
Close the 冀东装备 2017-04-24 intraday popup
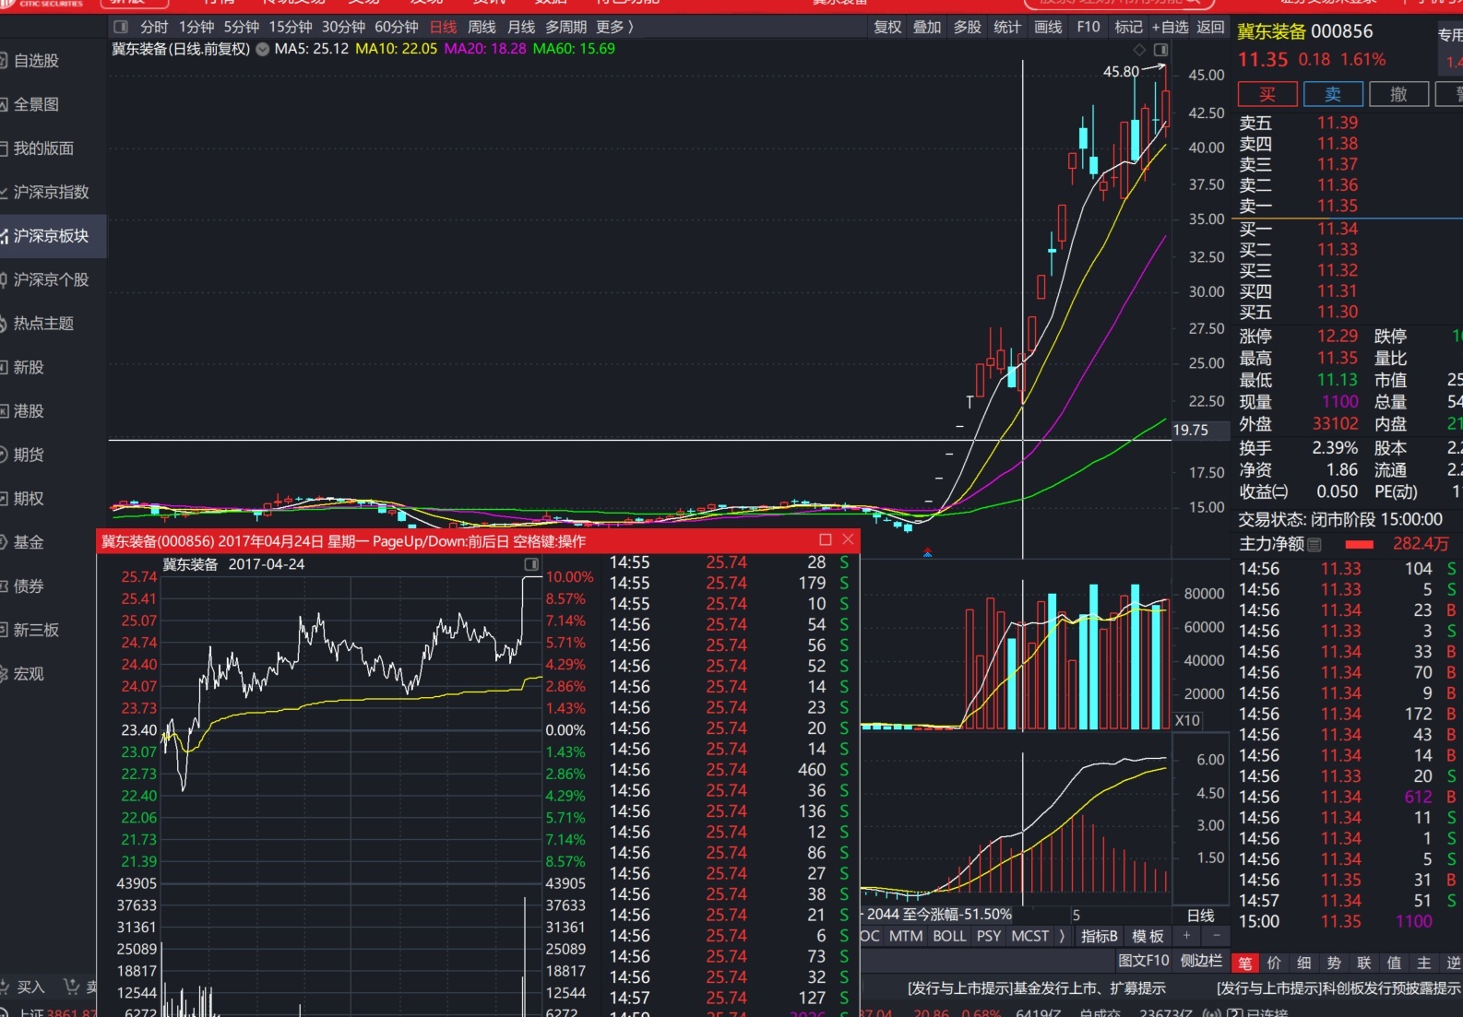pos(848,539)
